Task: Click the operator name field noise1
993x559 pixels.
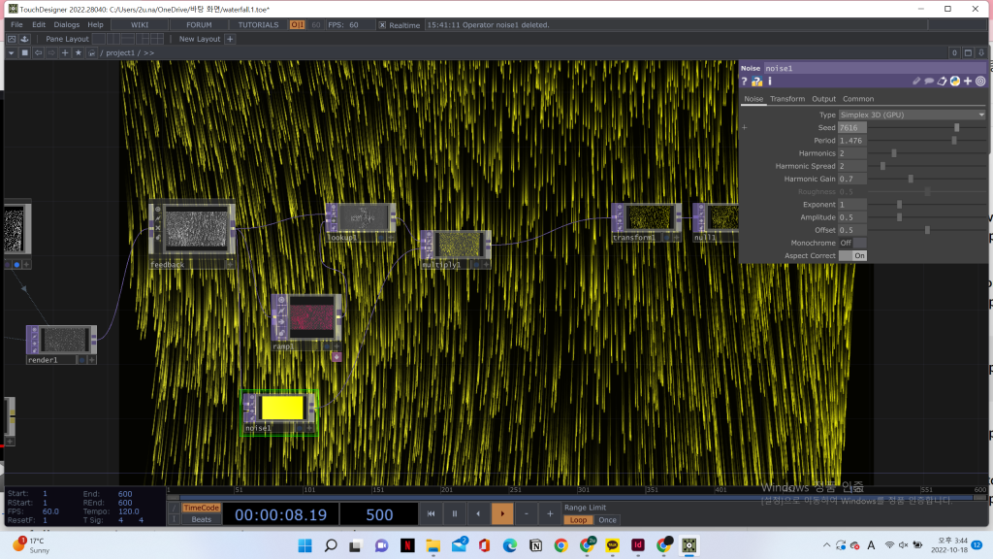Action: point(875,69)
